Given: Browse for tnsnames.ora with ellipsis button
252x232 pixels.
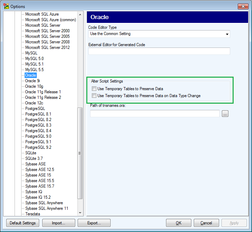Looking at the screenshot, I should click(x=225, y=113).
